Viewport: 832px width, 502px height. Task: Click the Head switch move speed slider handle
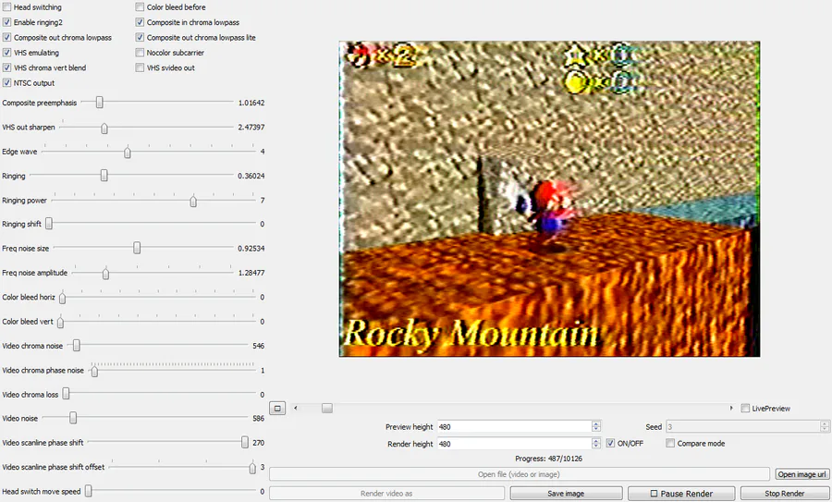89,491
